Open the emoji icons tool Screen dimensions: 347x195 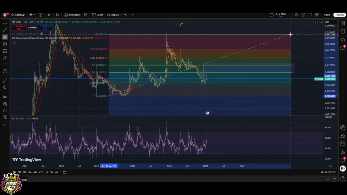pos(5,71)
